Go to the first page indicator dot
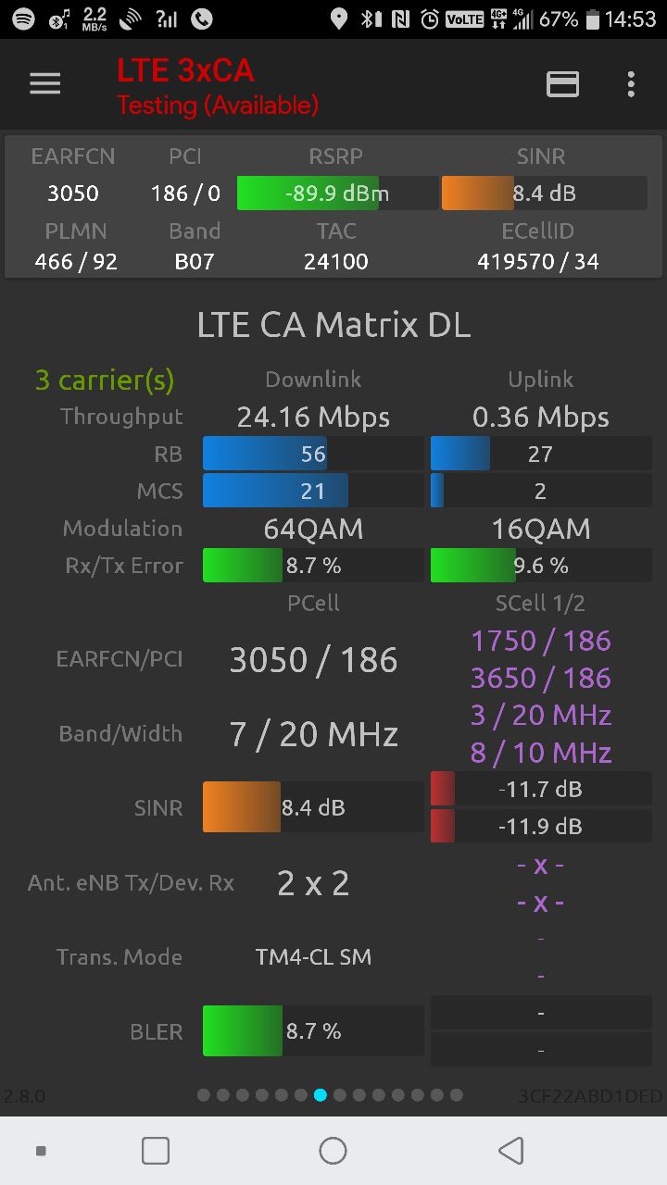Screen dimensions: 667x1185 [204, 1095]
